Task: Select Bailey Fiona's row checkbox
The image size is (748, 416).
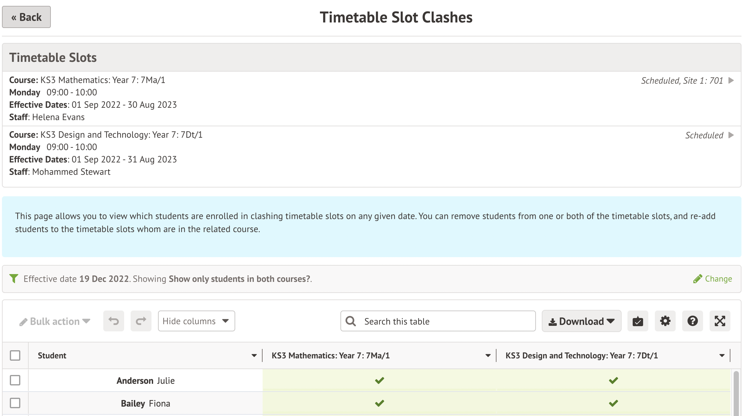Action: (15, 403)
